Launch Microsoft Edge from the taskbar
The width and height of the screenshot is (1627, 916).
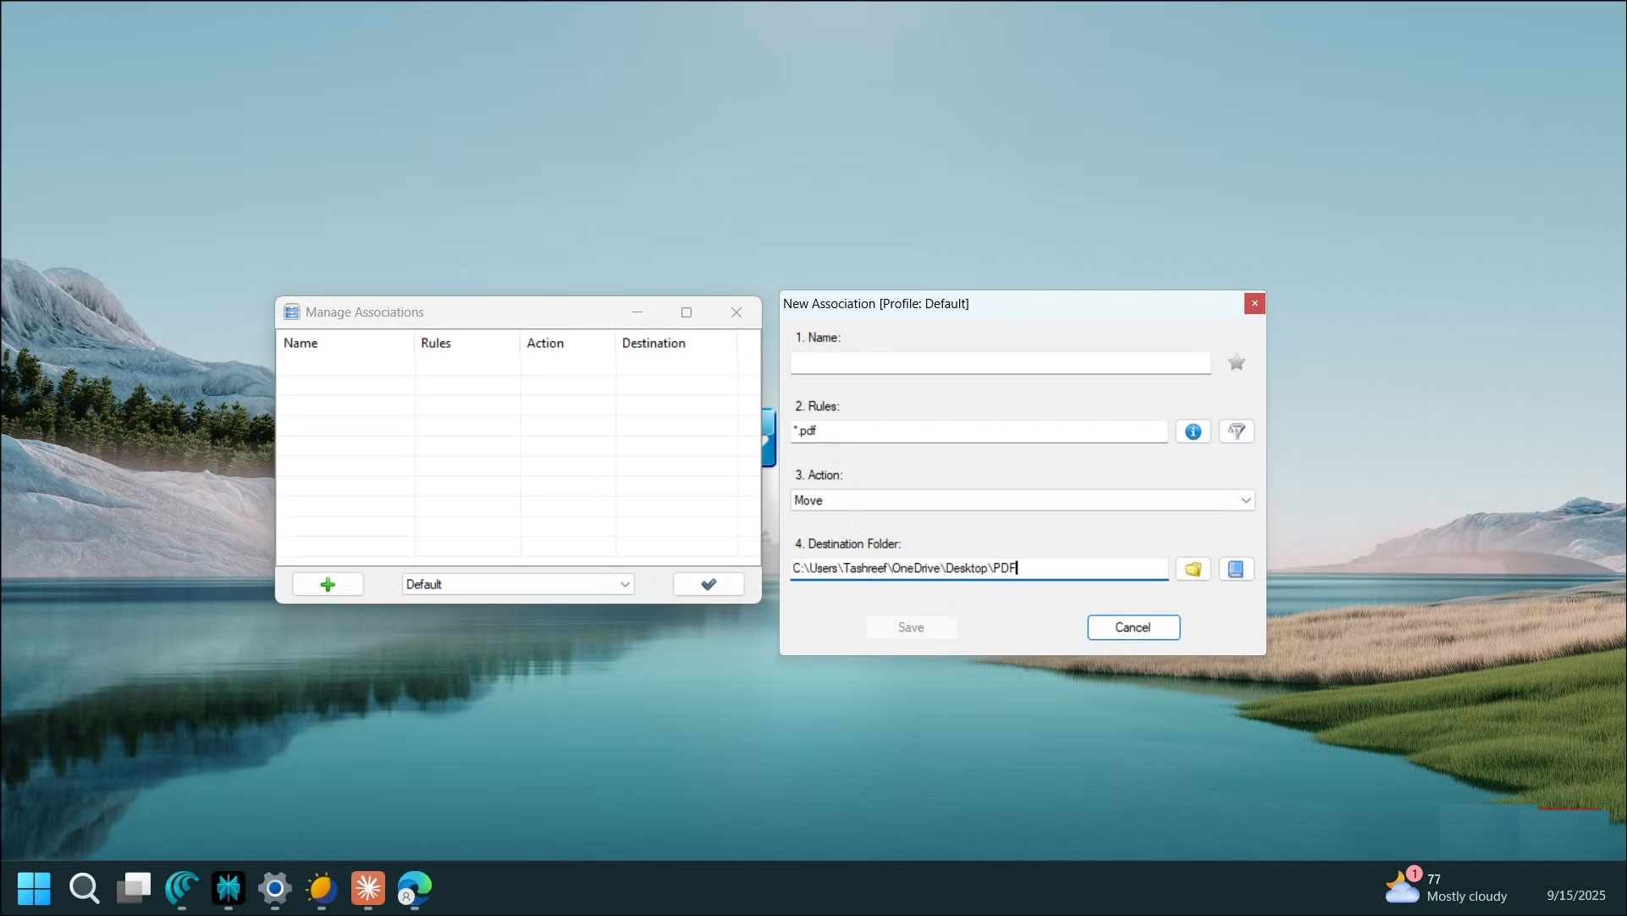tap(414, 889)
